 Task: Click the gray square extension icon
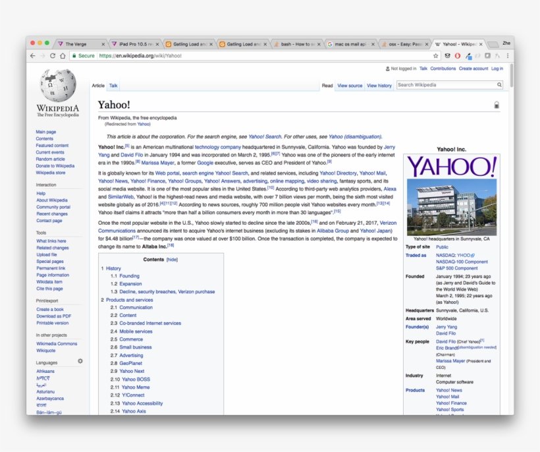487,55
